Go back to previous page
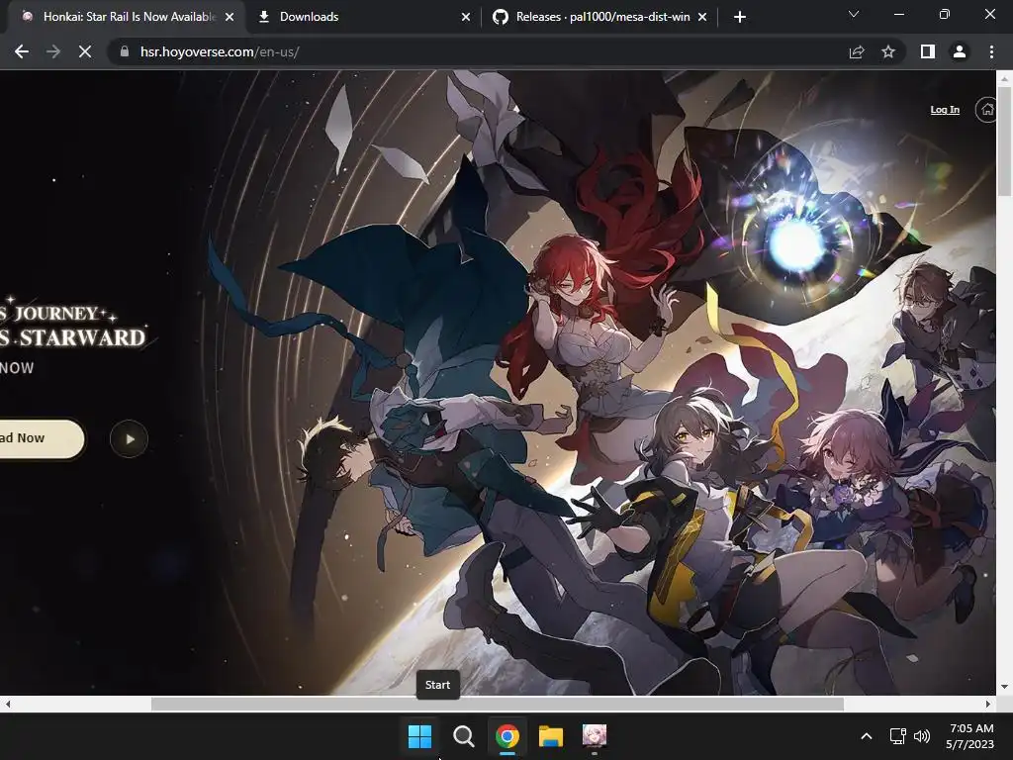 [x=22, y=51]
